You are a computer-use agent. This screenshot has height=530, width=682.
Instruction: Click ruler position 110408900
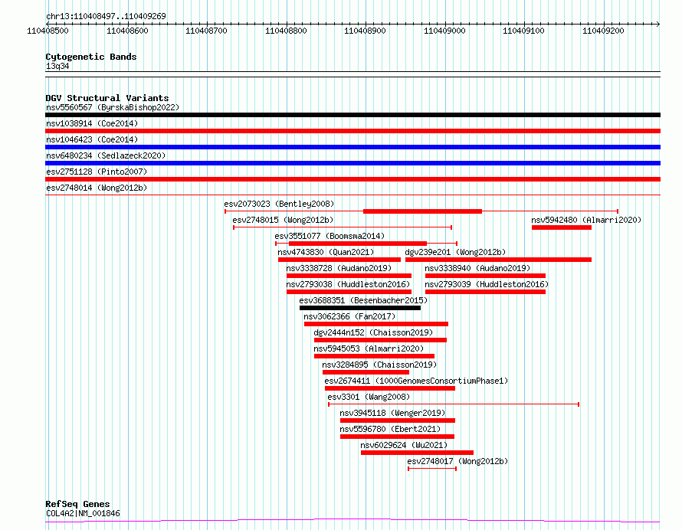[x=365, y=31]
